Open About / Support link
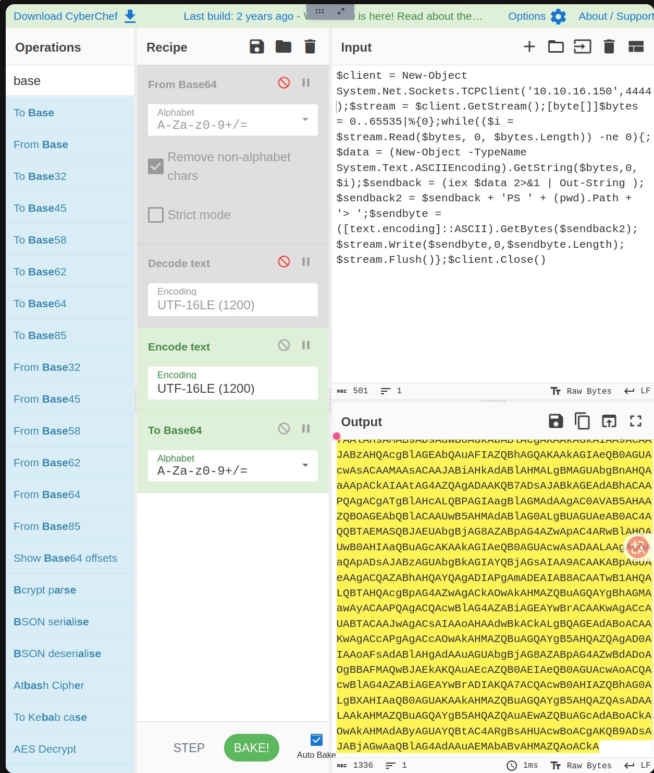The image size is (654, 773). [x=616, y=16]
